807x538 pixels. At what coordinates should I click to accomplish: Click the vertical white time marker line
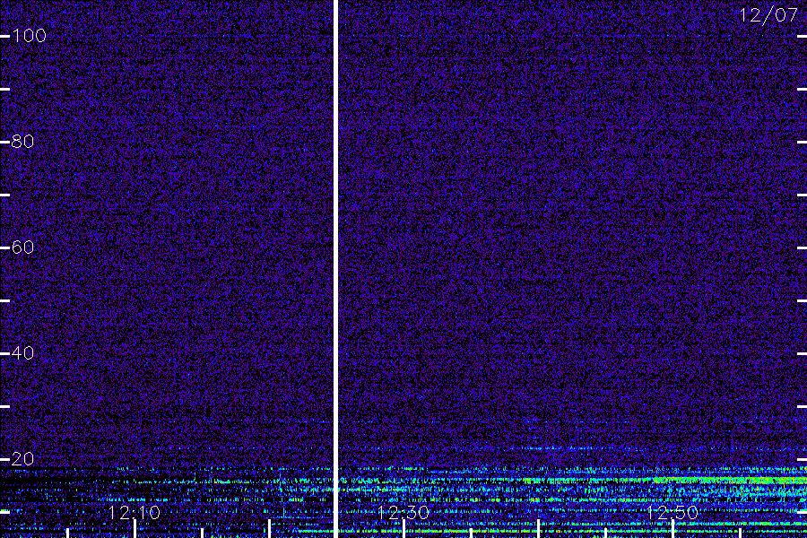[336, 269]
